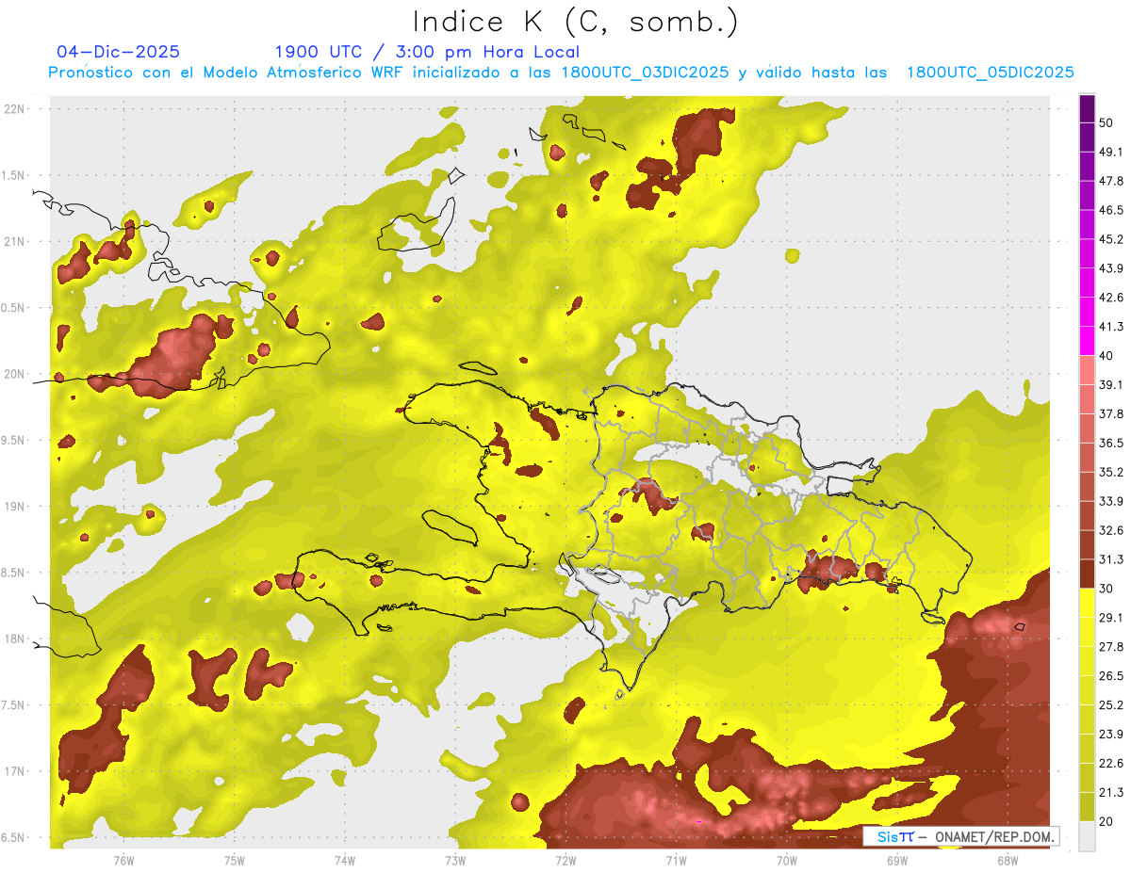The width and height of the screenshot is (1131, 873).
Task: Click the colorbar value '27.8'
Action: 1111,646
